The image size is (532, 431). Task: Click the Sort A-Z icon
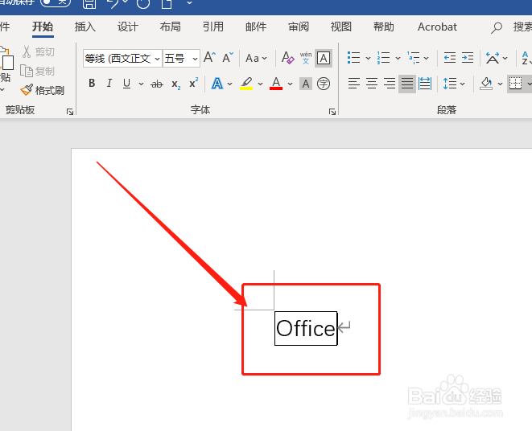tap(526, 58)
